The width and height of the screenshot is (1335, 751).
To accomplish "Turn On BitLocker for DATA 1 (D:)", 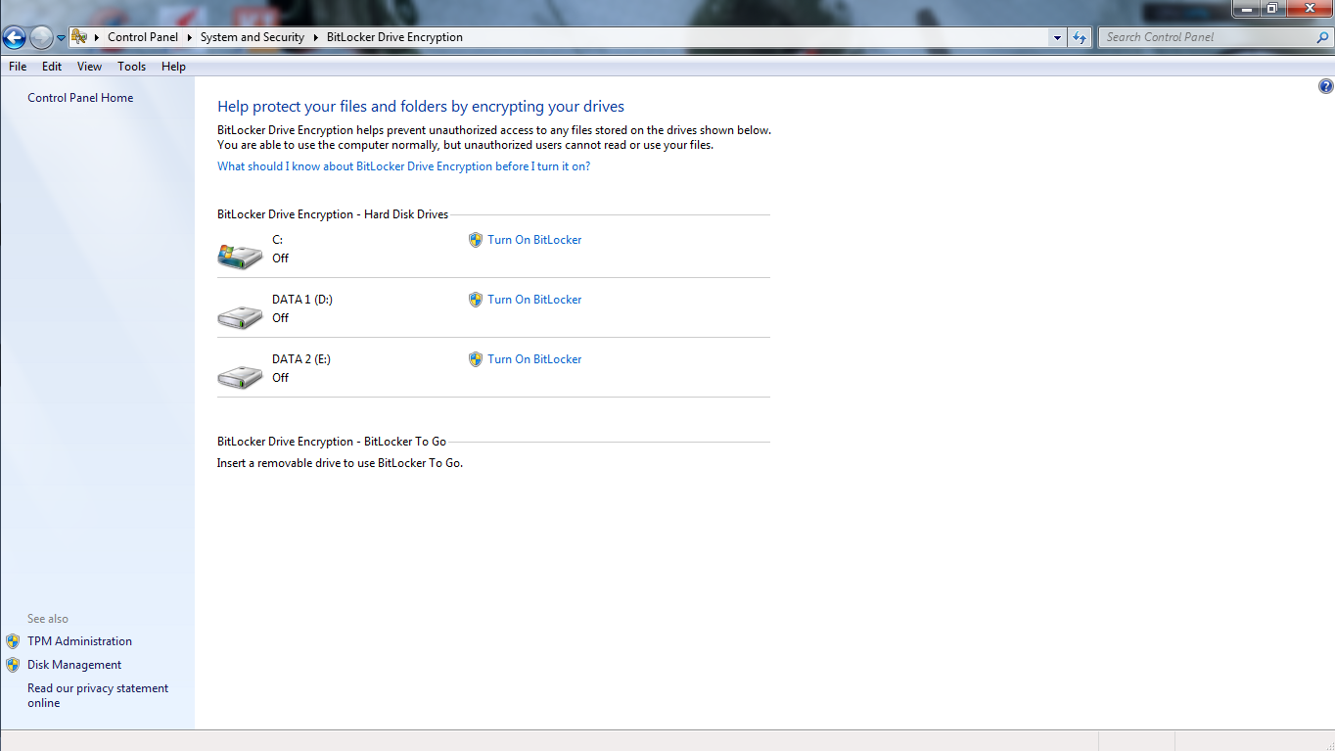I will tap(534, 300).
